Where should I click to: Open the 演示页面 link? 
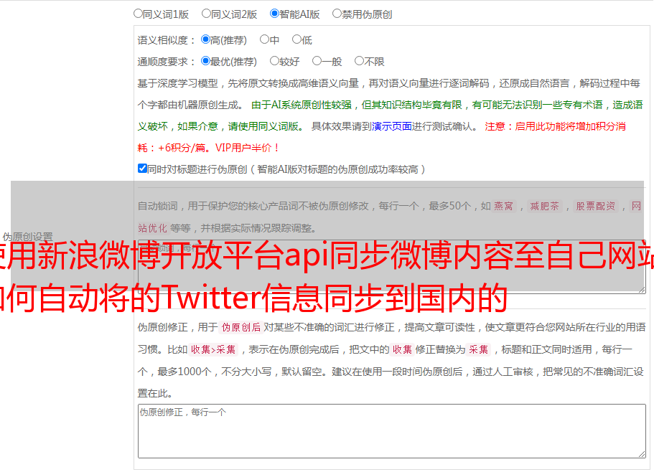pos(391,126)
